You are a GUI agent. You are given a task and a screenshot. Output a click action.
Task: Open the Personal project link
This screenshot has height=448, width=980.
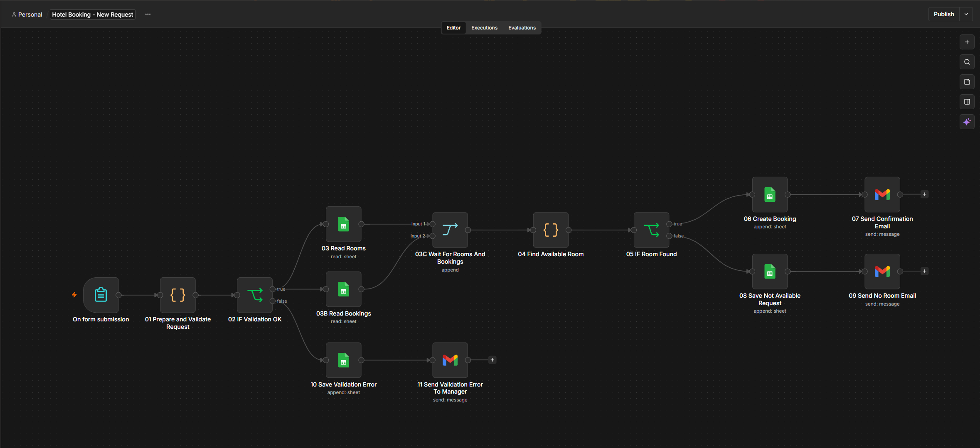[x=27, y=15]
